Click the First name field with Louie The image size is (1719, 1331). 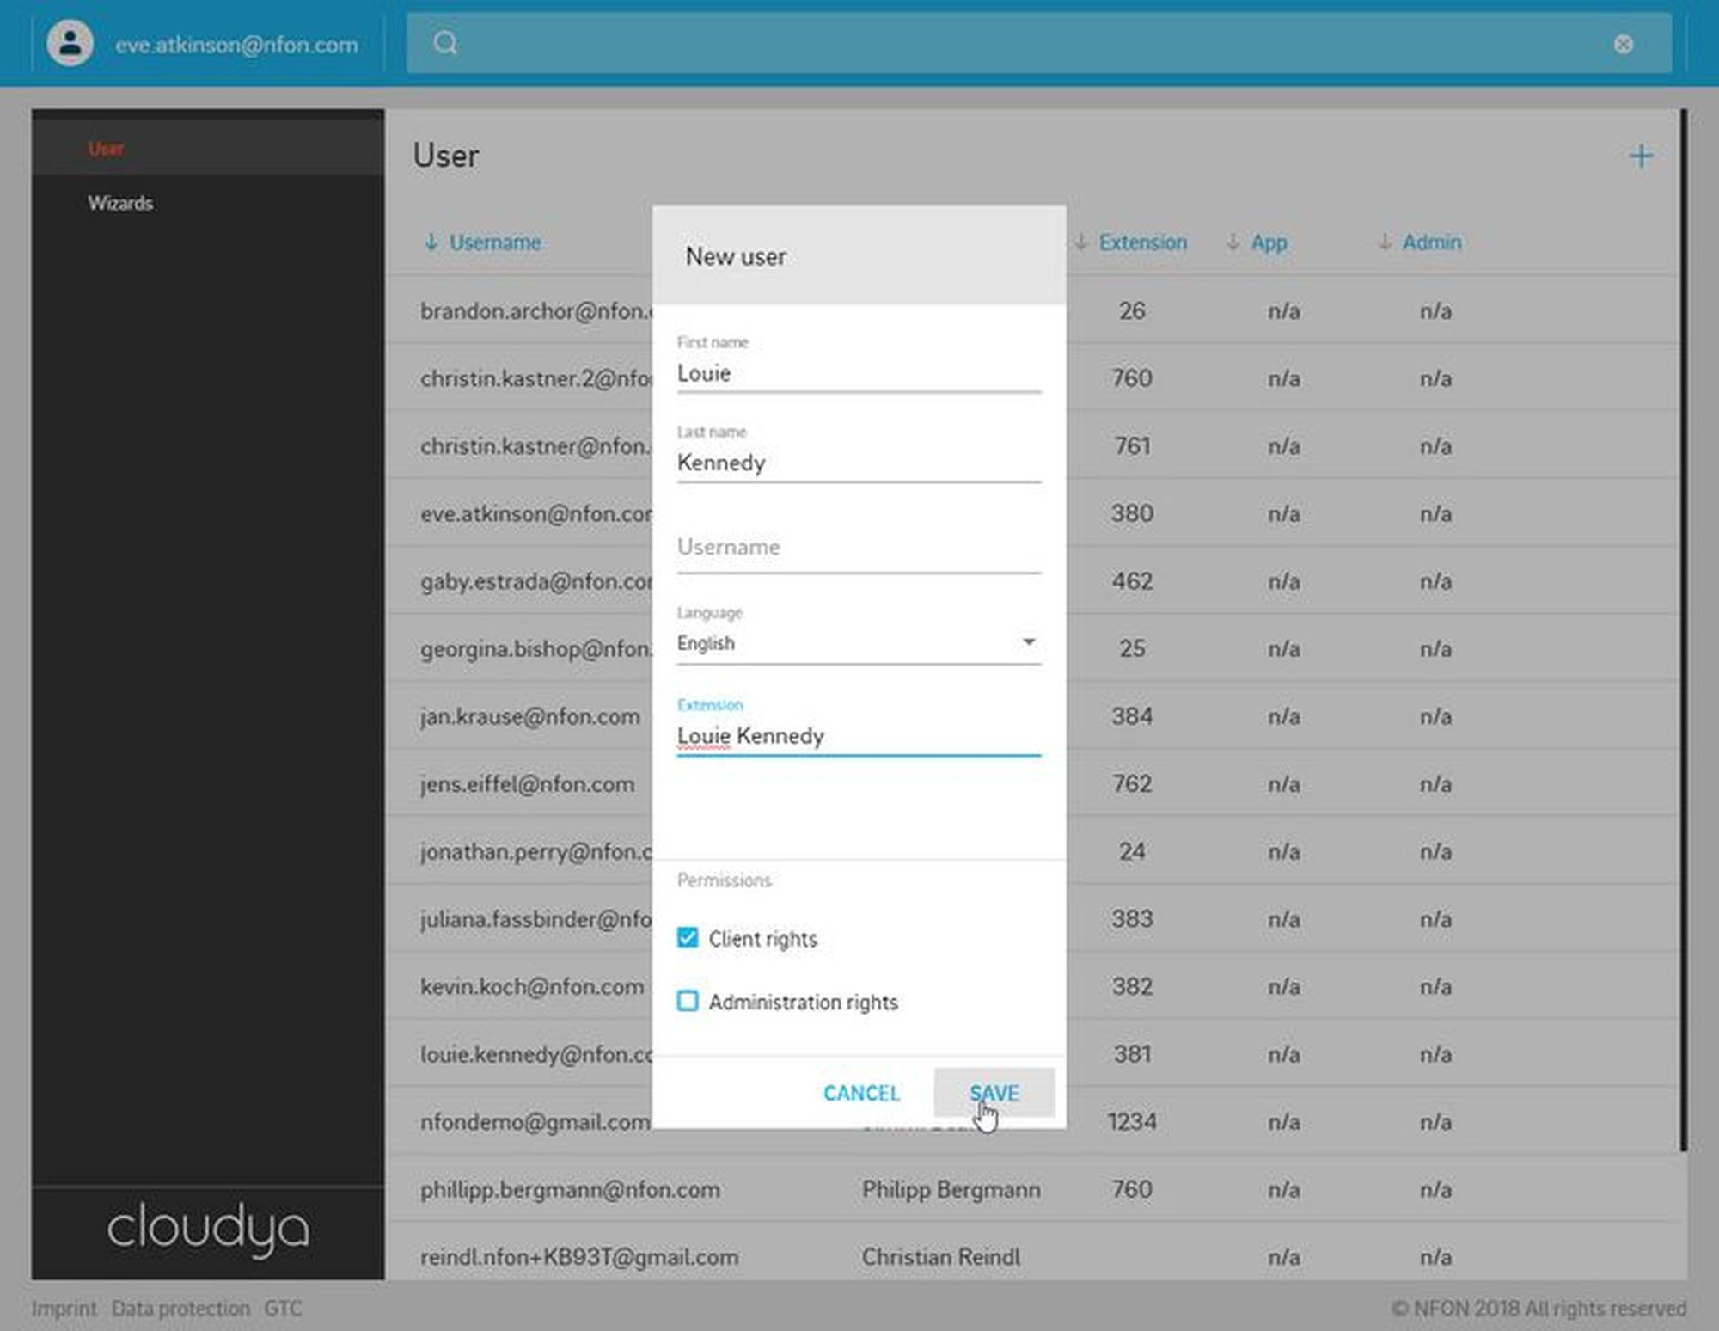tap(858, 374)
